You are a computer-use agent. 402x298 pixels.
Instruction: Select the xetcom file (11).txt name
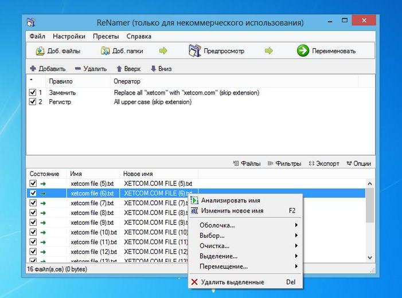[x=93, y=242]
